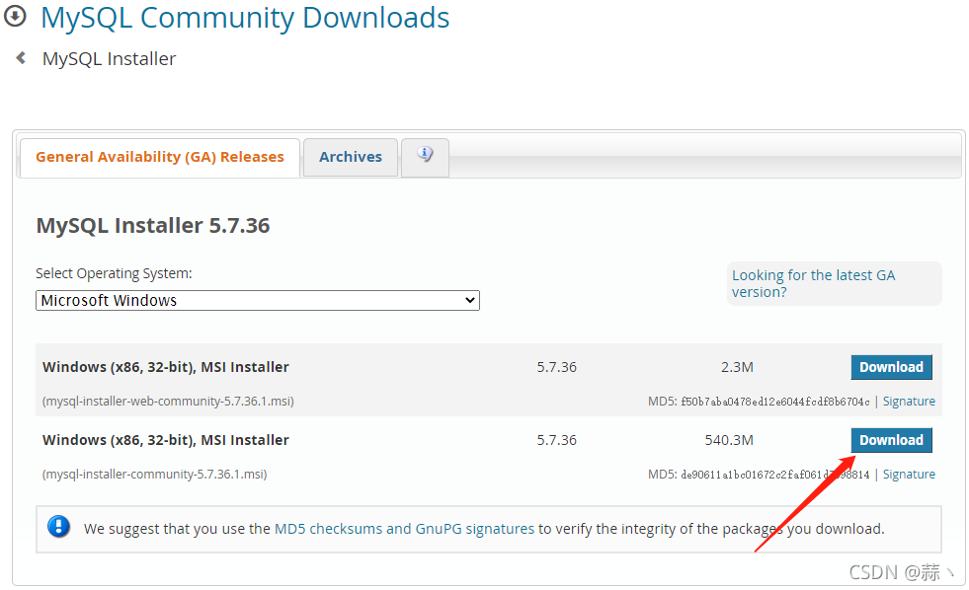Switch to the Archives tab
Viewport: 969px width, 590px height.
tap(351, 157)
